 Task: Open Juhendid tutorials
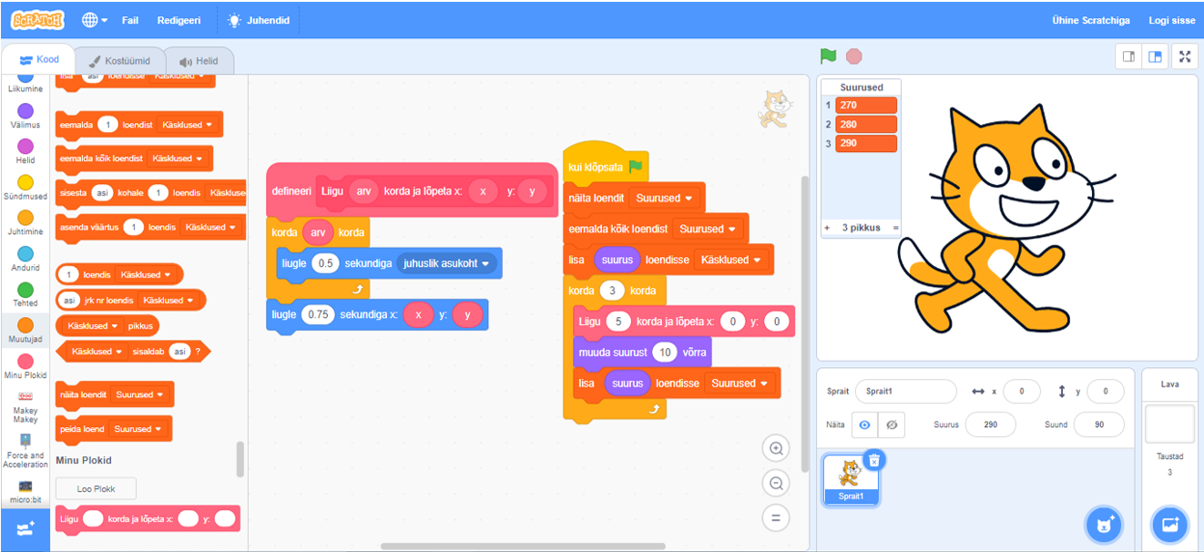click(260, 20)
